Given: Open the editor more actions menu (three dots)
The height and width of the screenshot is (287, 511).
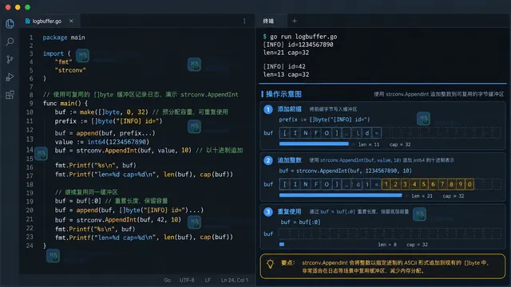Looking at the screenshot, I should [x=244, y=21].
